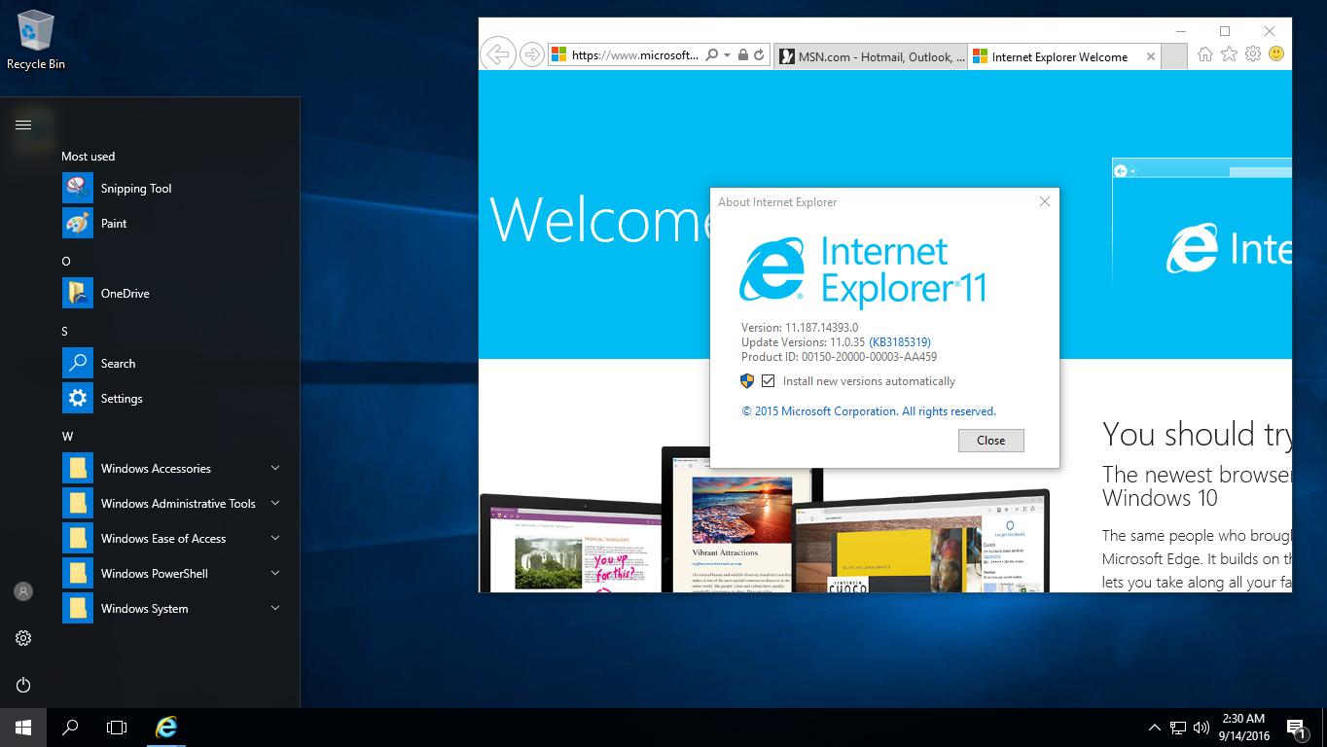Image resolution: width=1327 pixels, height=747 pixels.
Task: Click the volume speaker icon in tray
Action: pyautogui.click(x=1201, y=727)
